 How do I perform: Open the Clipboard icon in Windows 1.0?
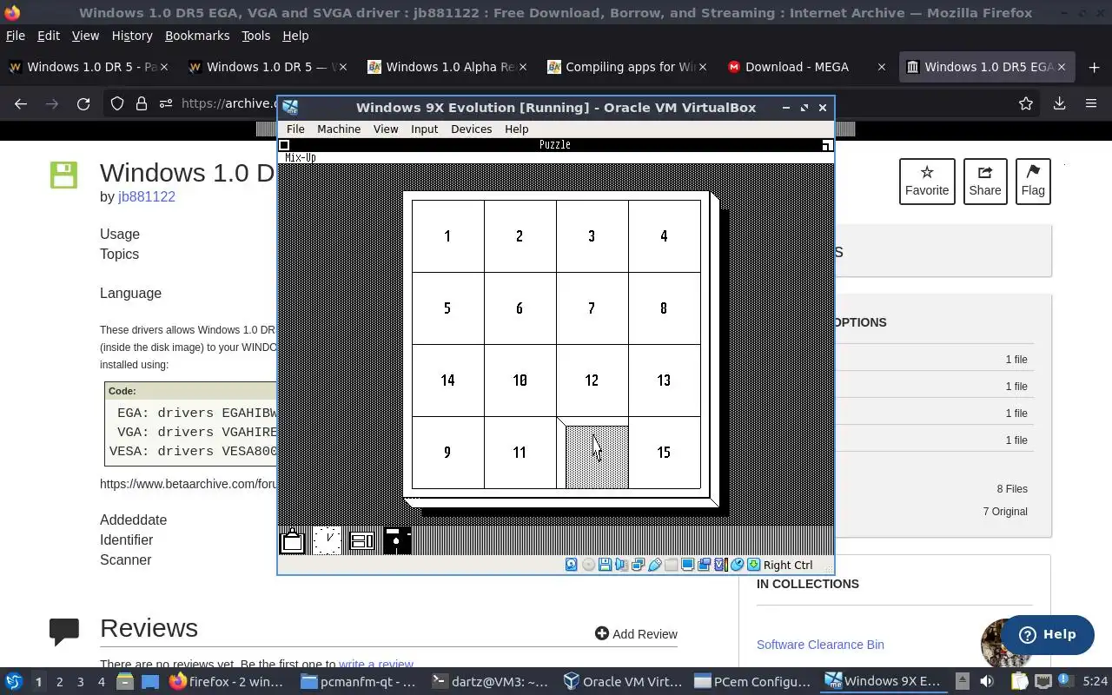293,540
